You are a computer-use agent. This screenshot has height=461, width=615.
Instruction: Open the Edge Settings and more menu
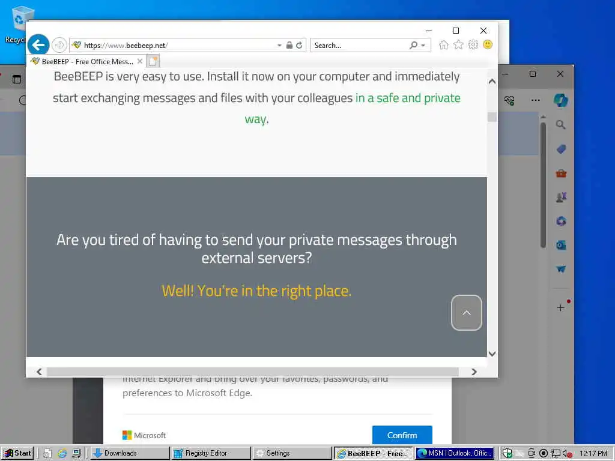535,100
